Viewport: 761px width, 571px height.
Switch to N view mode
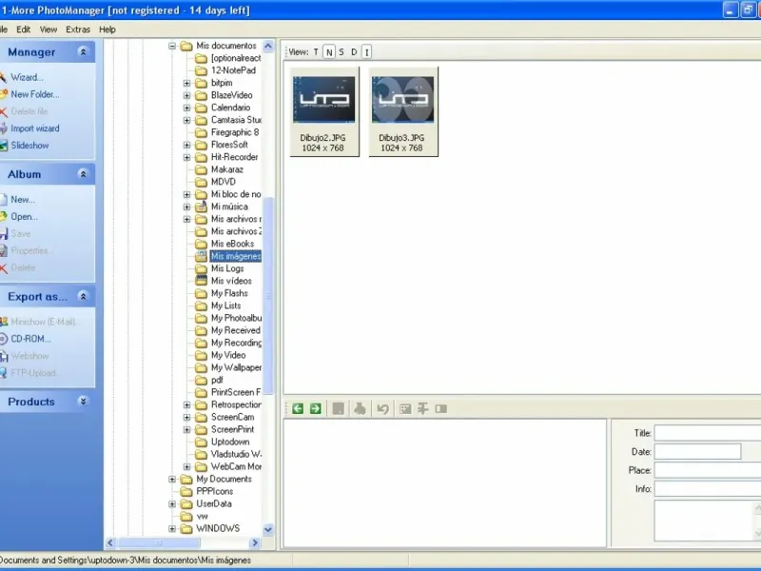tap(329, 52)
